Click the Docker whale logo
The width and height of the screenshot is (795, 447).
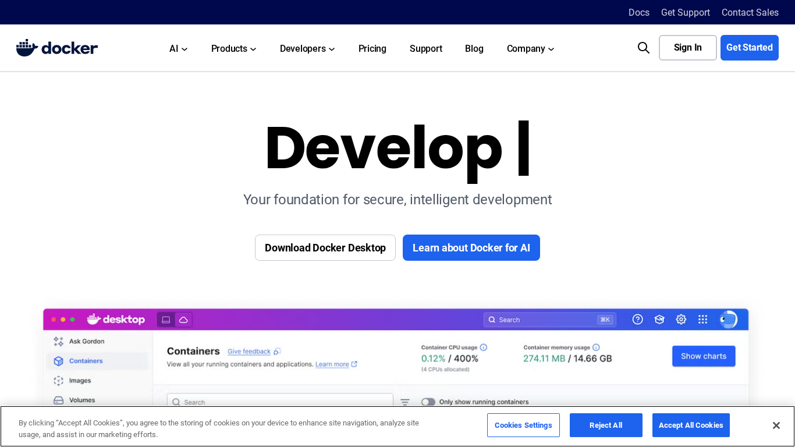point(57,48)
